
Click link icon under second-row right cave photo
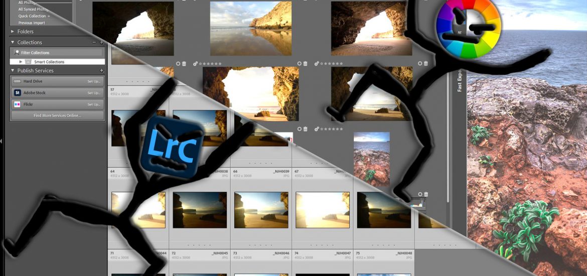[317, 129]
